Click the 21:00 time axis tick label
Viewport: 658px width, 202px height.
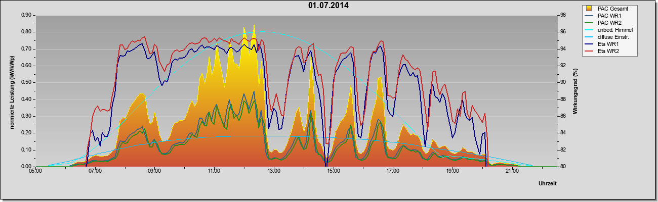pos(512,172)
